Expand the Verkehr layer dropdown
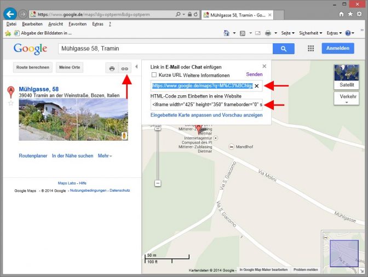Image resolution: width=368 pixels, height=277 pixels. [x=347, y=99]
